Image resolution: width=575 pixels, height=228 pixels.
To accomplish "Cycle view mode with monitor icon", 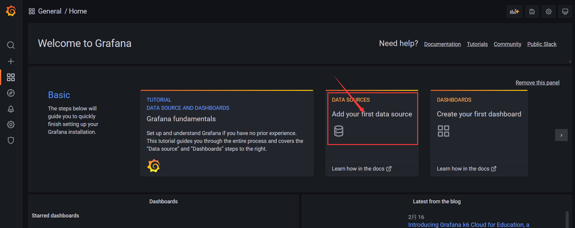I will tap(565, 11).
